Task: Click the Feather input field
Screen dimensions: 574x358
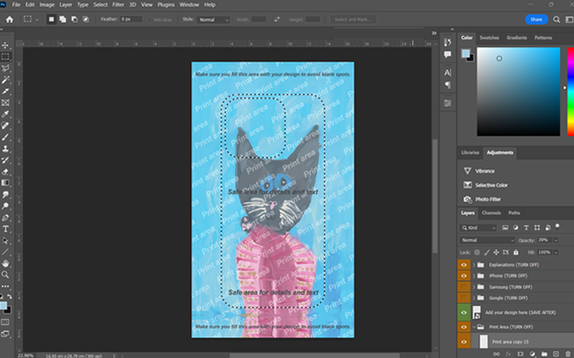Action: tap(131, 20)
